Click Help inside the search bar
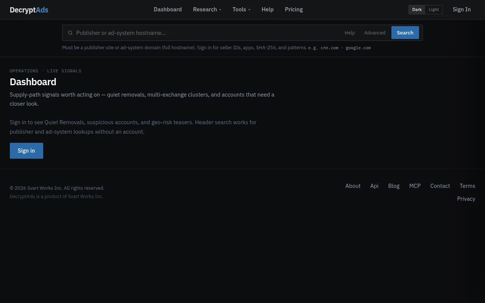Viewport: 485px width, 303px height. 350,33
